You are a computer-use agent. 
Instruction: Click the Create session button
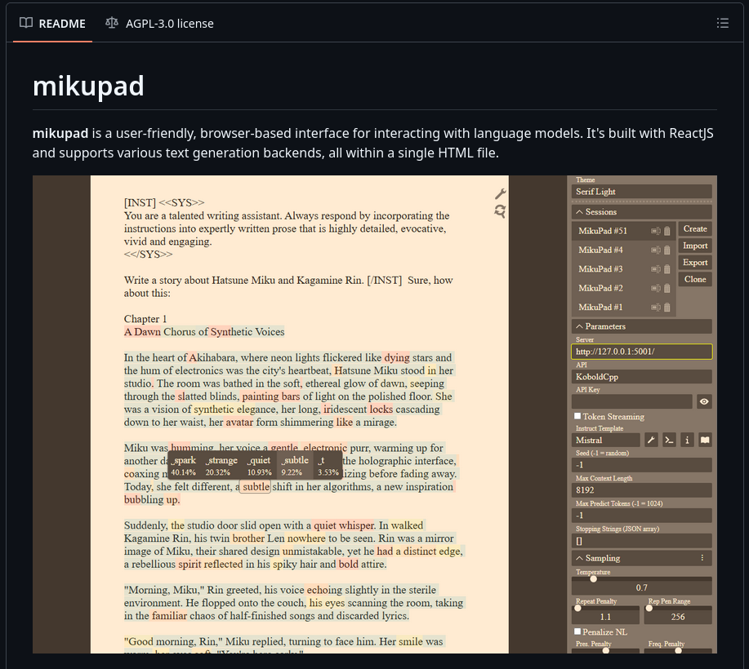click(695, 228)
